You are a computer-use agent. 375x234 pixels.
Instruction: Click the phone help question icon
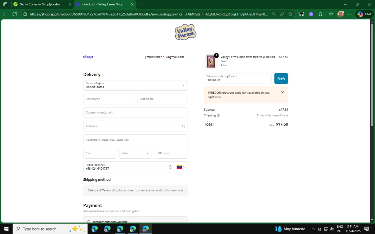click(170, 167)
